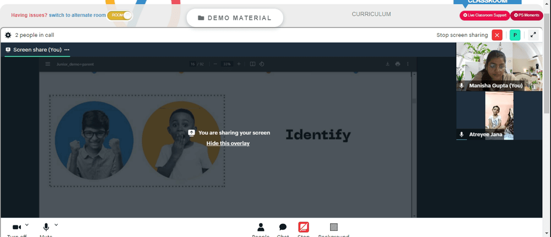
Task: Open the Chat icon
Action: point(283,227)
